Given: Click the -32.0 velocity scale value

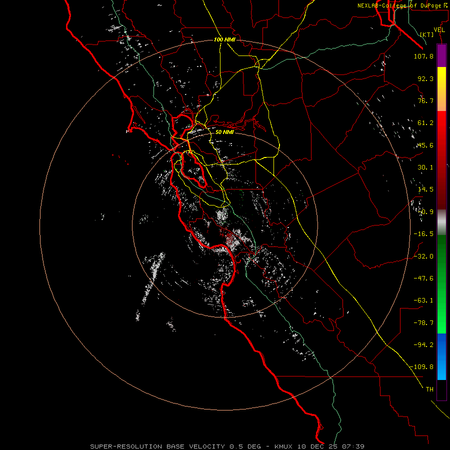Looking at the screenshot, I should point(423,256).
